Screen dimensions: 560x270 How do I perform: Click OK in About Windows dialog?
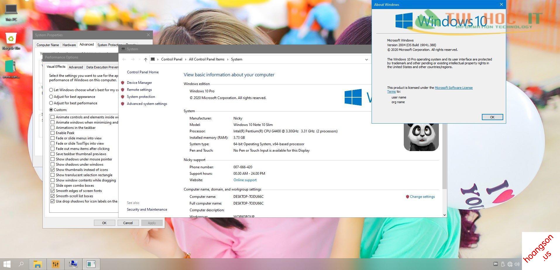point(492,117)
